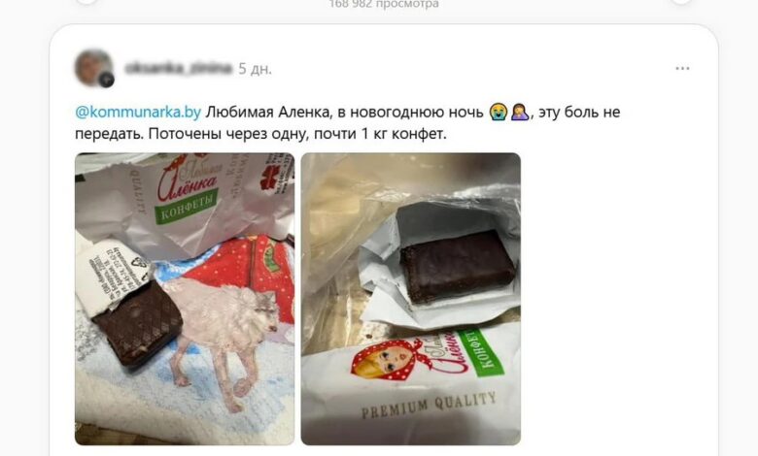Click the partial round button top-left
758x456 pixels.
point(87,1)
